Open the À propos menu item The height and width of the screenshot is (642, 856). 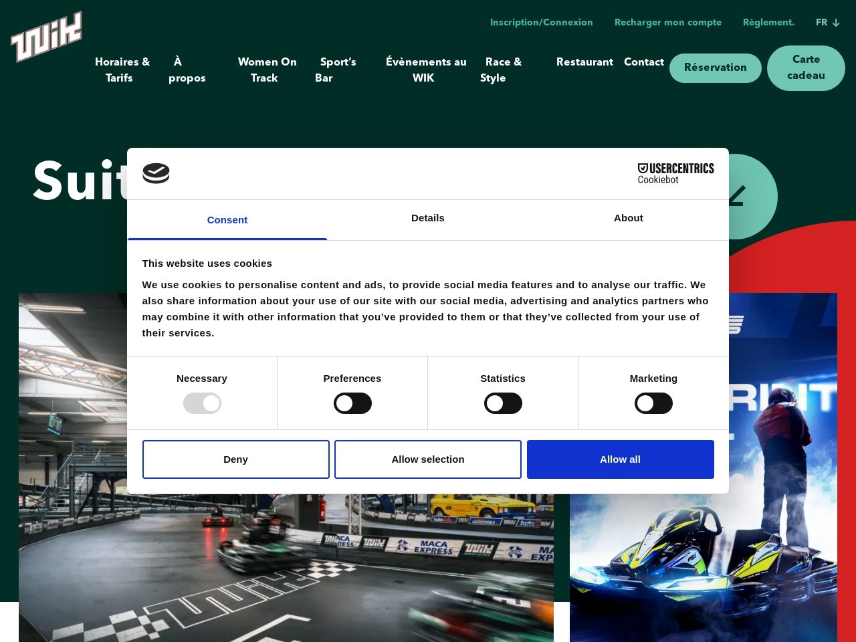(187, 70)
